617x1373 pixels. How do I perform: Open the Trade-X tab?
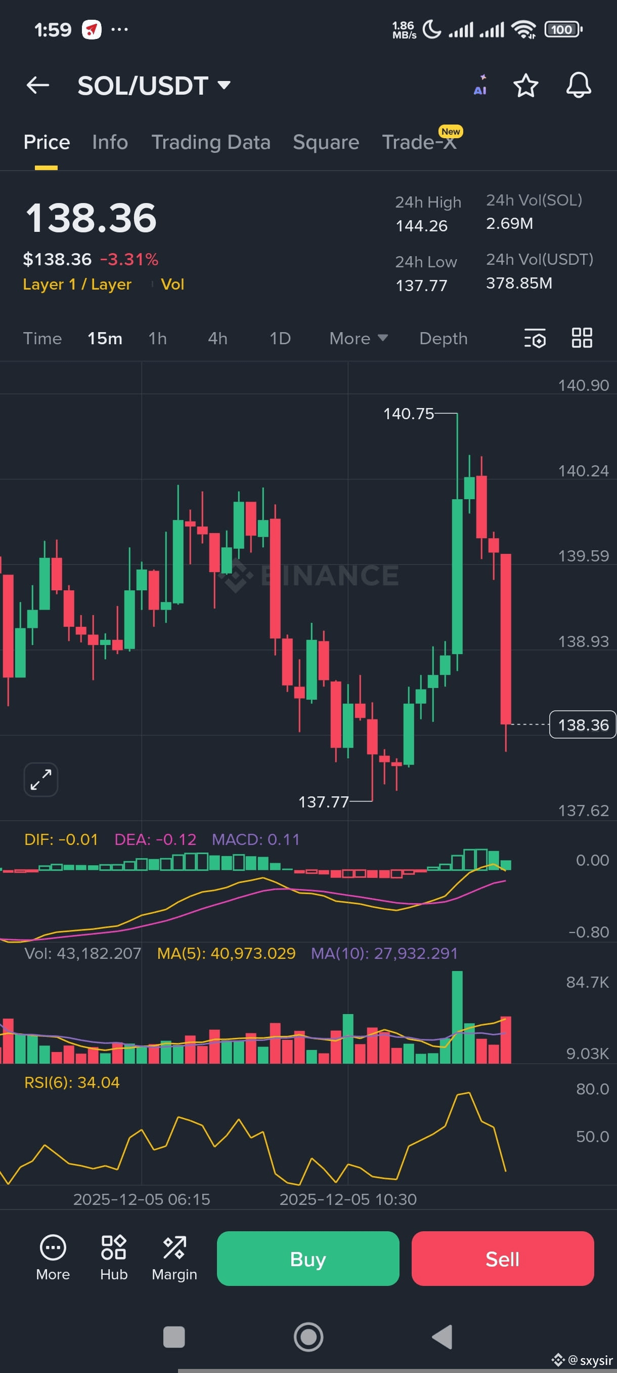click(x=419, y=142)
